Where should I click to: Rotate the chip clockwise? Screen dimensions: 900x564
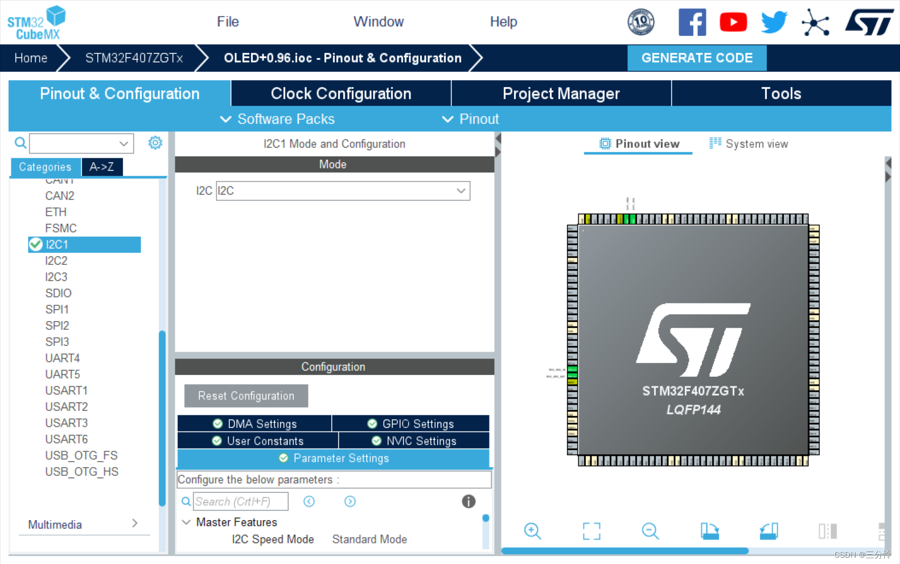(x=709, y=531)
